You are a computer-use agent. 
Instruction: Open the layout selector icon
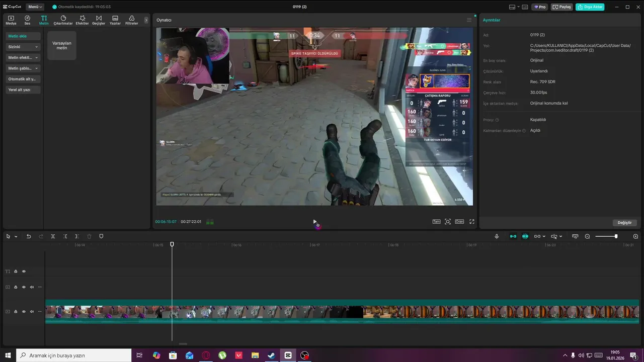(512, 7)
